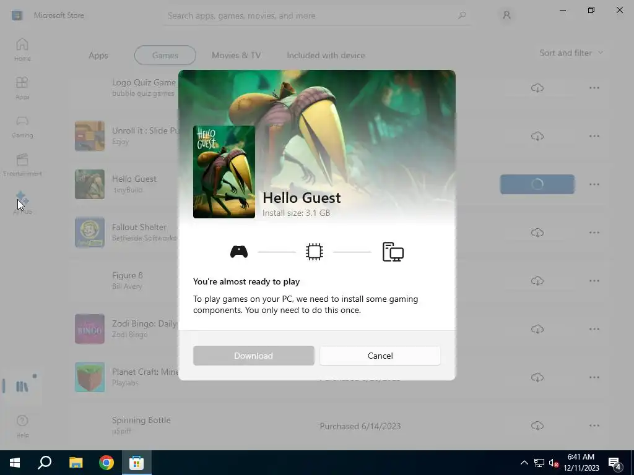This screenshot has width=634, height=475.
Task: Switch to the Apps tab
Action: pyautogui.click(x=98, y=55)
